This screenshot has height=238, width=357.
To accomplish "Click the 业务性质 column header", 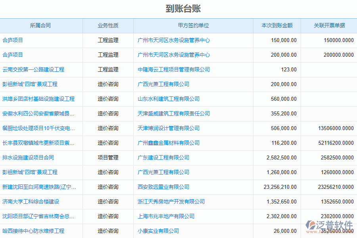I will (108, 25).
